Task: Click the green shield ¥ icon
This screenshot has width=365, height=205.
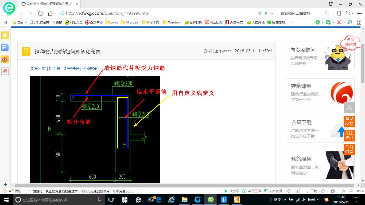Action: 317,22
